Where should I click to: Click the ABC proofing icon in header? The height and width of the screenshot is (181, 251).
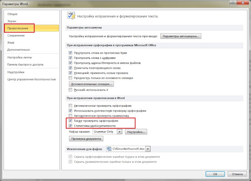click(x=71, y=16)
